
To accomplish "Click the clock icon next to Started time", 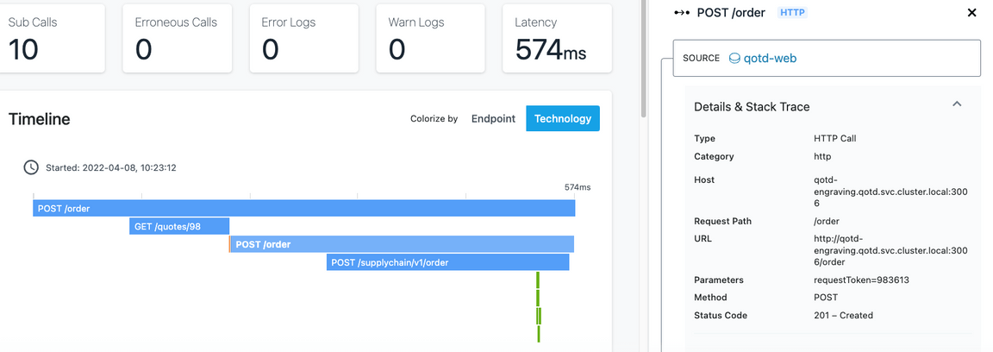I will click(30, 167).
